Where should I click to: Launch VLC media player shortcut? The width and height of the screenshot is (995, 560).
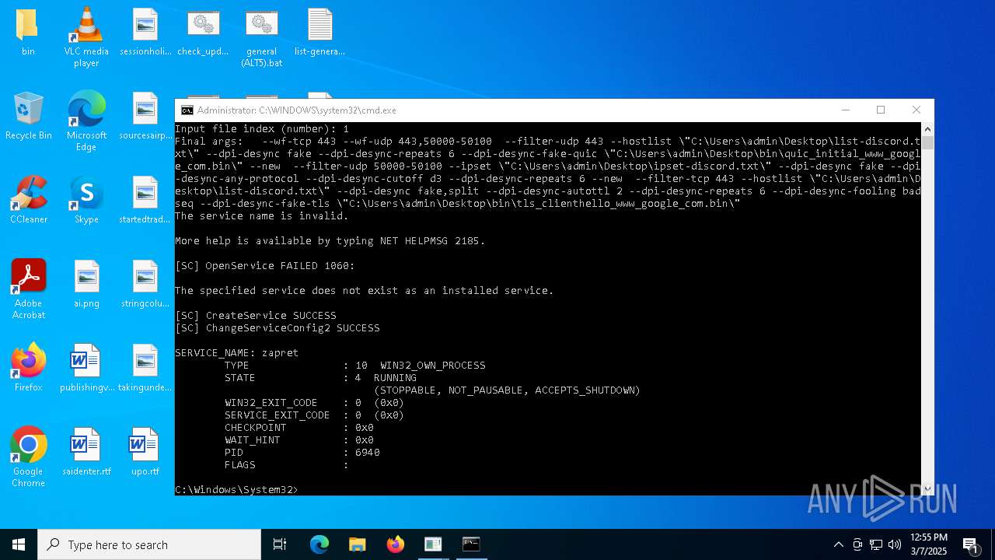(86, 37)
